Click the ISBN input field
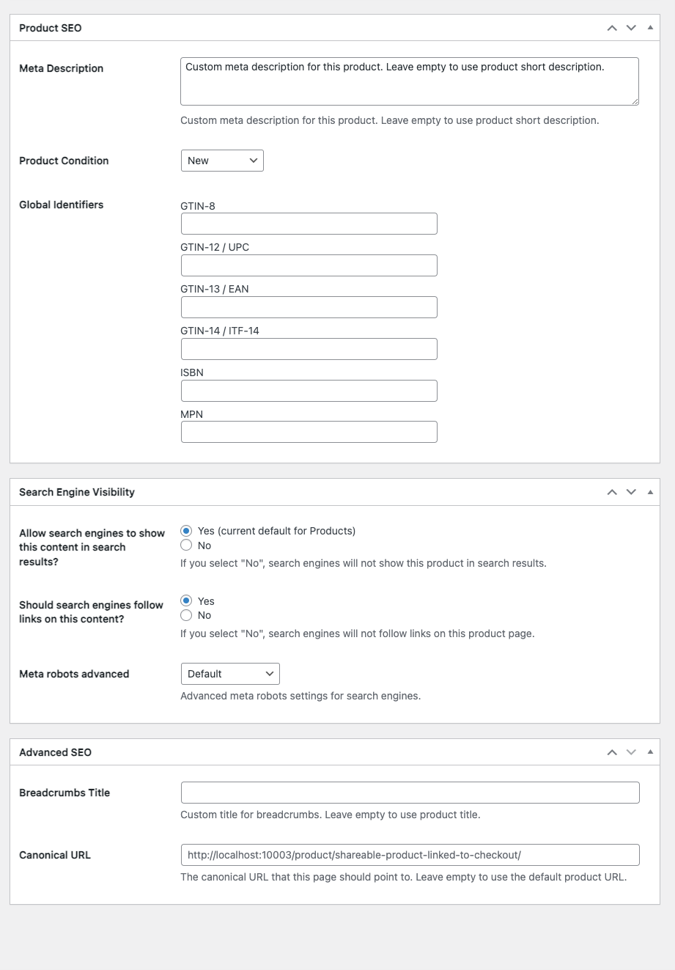Viewport: 675px width, 970px height. [309, 391]
